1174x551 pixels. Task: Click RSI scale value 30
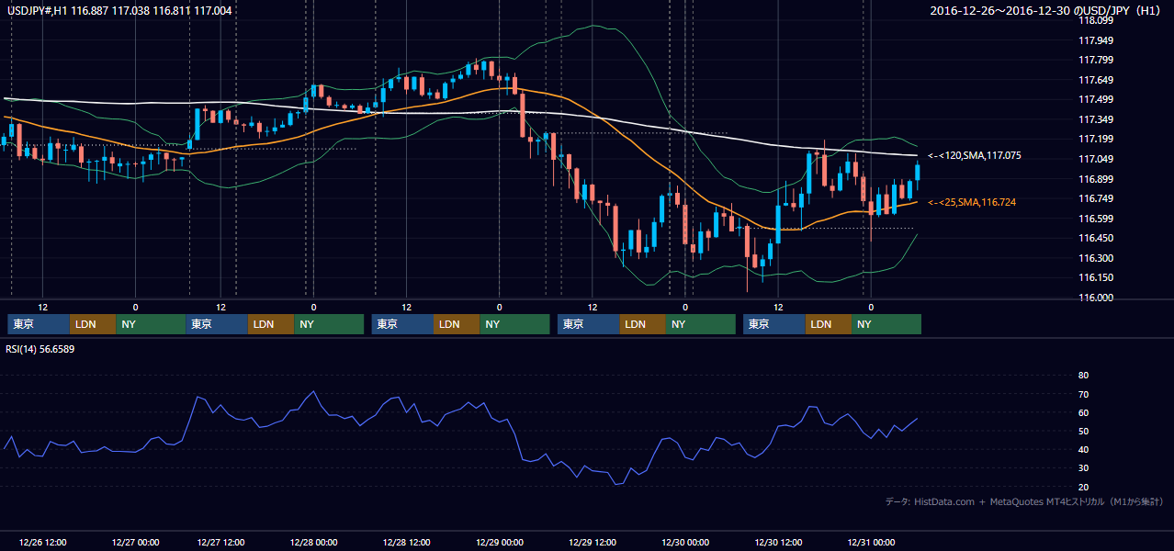tap(1083, 468)
